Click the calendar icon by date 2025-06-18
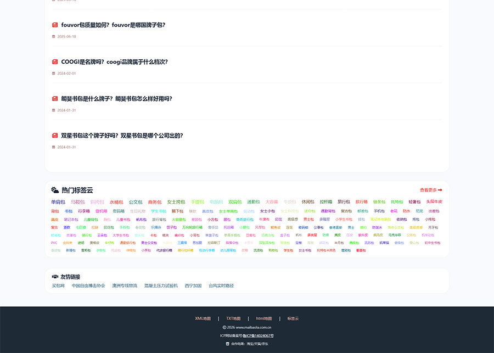Screen dimensions: 494x353 click(54, 37)
